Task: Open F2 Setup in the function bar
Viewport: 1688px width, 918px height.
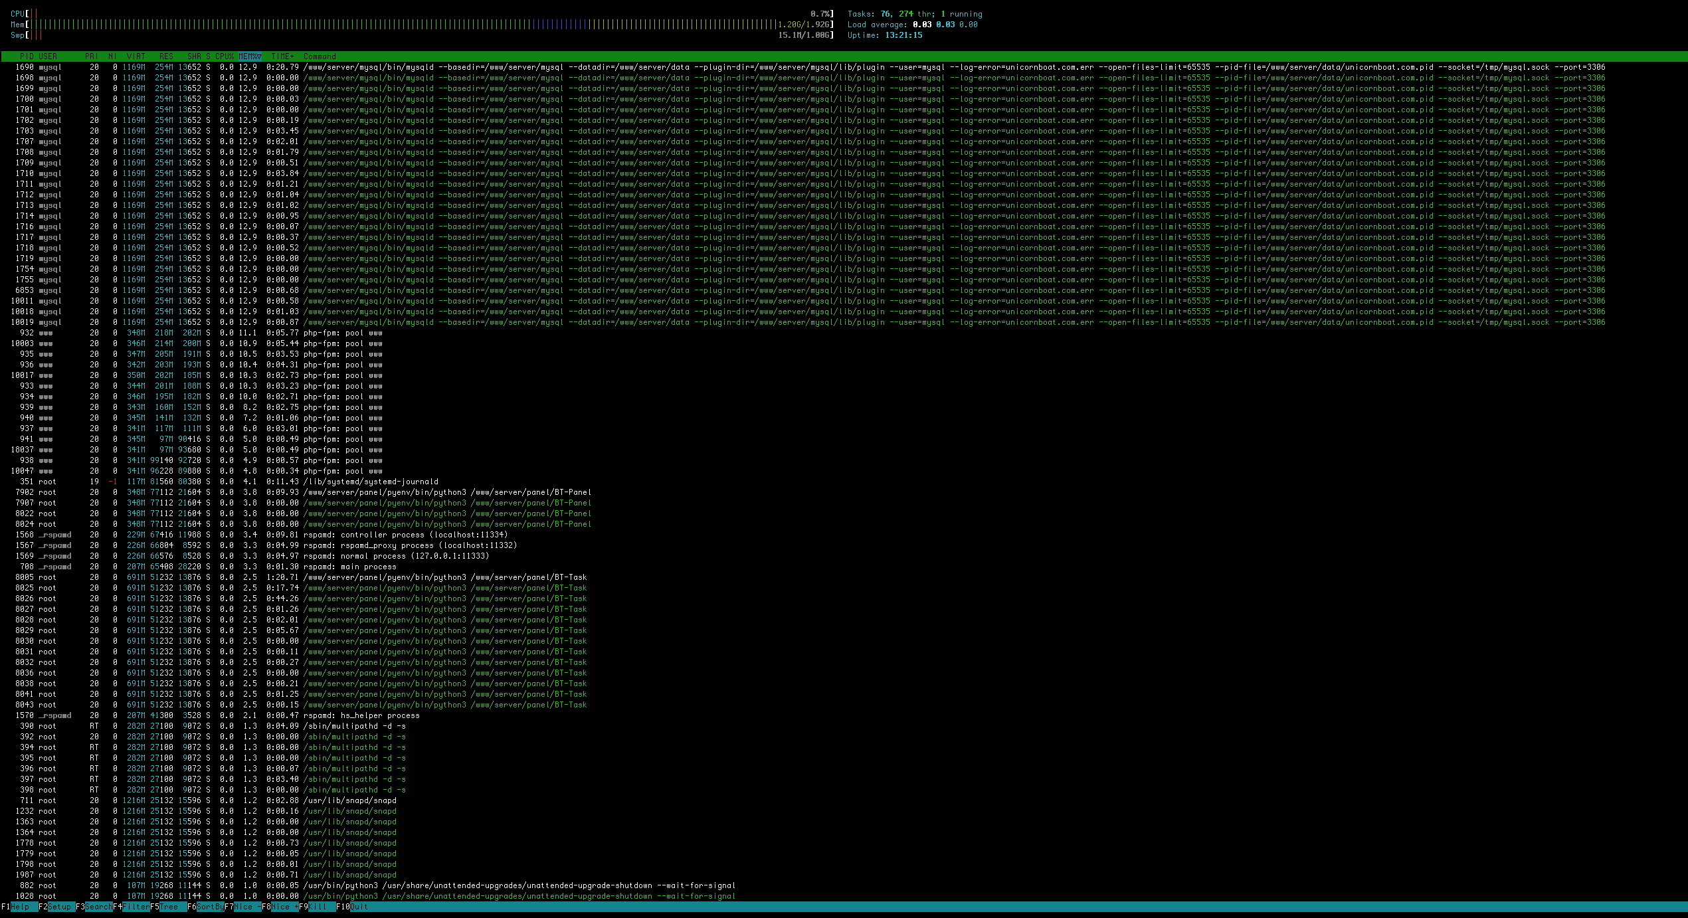Action: tap(56, 907)
